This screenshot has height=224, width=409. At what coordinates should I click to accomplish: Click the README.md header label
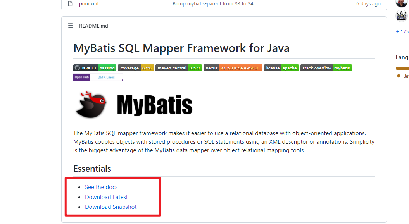93,26
